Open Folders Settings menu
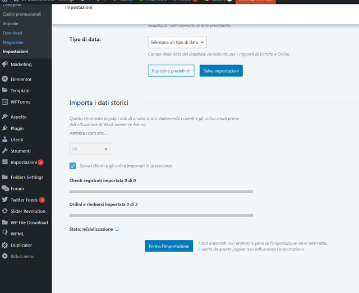This screenshot has height=293, width=359. (26, 177)
